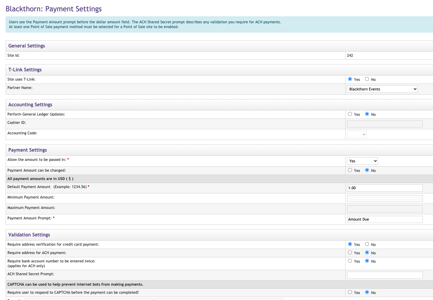Select No for Site uses T-Link
Screen dimensions: 433x300
click(367, 79)
